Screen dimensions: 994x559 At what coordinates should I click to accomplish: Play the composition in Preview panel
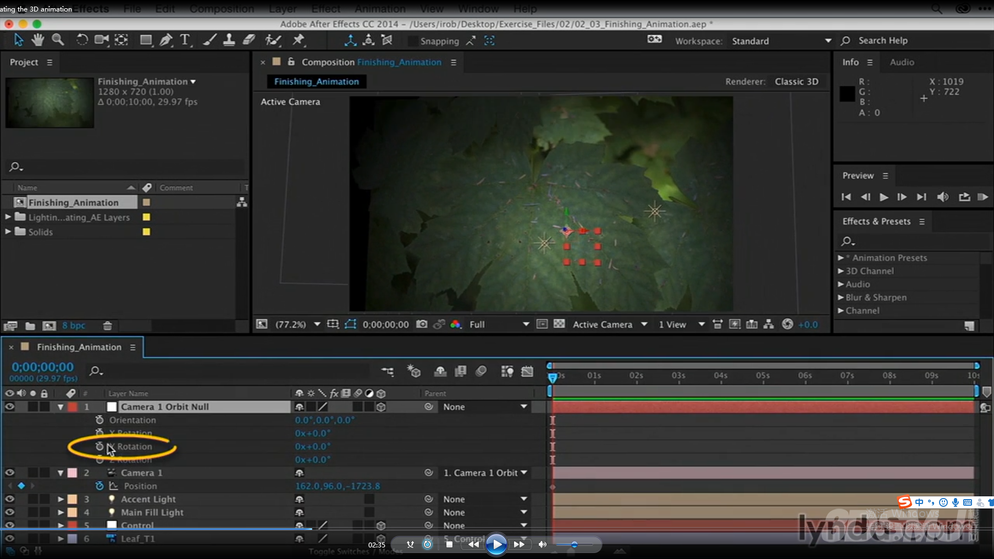883,197
